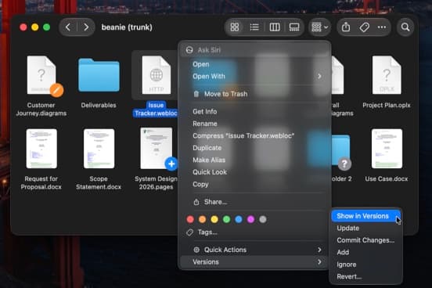The width and height of the screenshot is (432, 288).
Task: Apply the gray tag color
Action: coord(263,219)
